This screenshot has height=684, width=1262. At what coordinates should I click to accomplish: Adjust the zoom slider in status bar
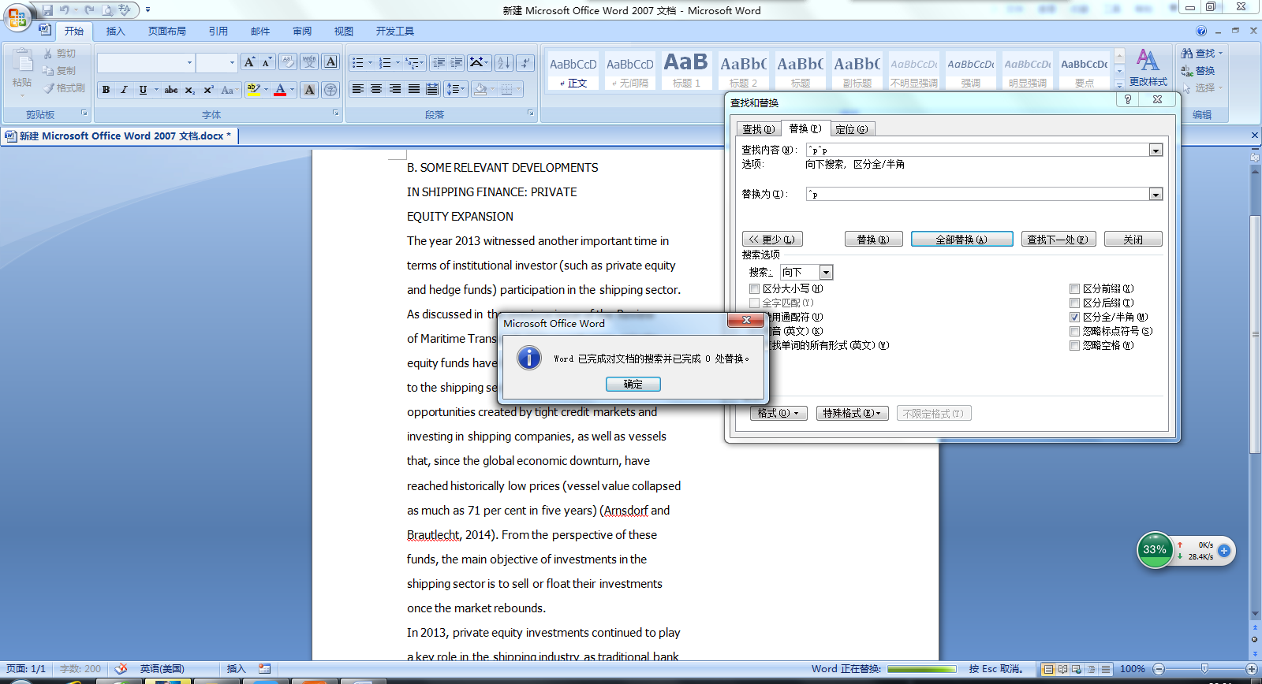click(1204, 669)
